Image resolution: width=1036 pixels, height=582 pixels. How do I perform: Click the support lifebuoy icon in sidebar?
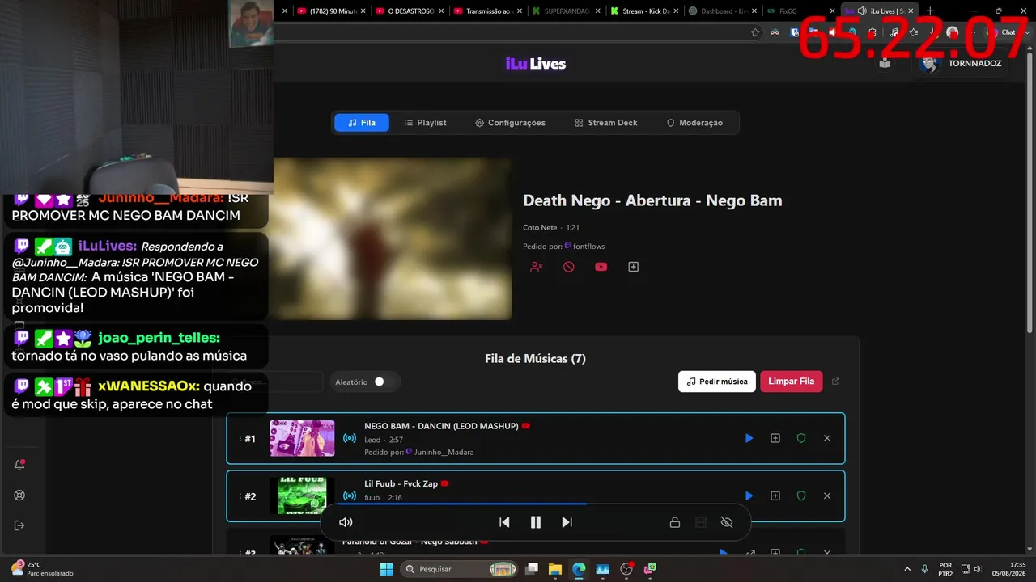coord(19,496)
